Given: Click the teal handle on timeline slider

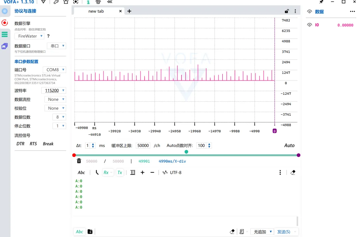Looking at the screenshot, I should tap(186, 152).
